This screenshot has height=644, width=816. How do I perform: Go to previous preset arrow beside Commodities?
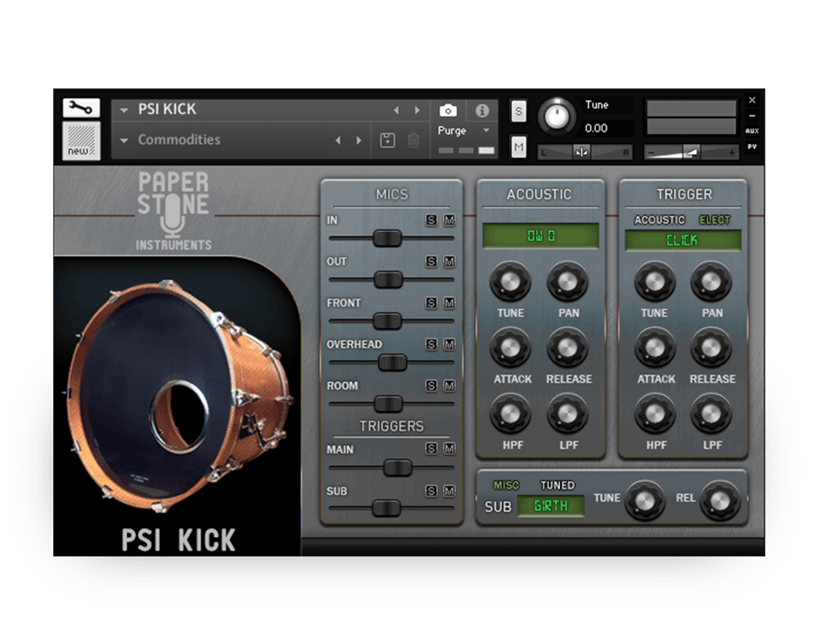click(x=338, y=140)
